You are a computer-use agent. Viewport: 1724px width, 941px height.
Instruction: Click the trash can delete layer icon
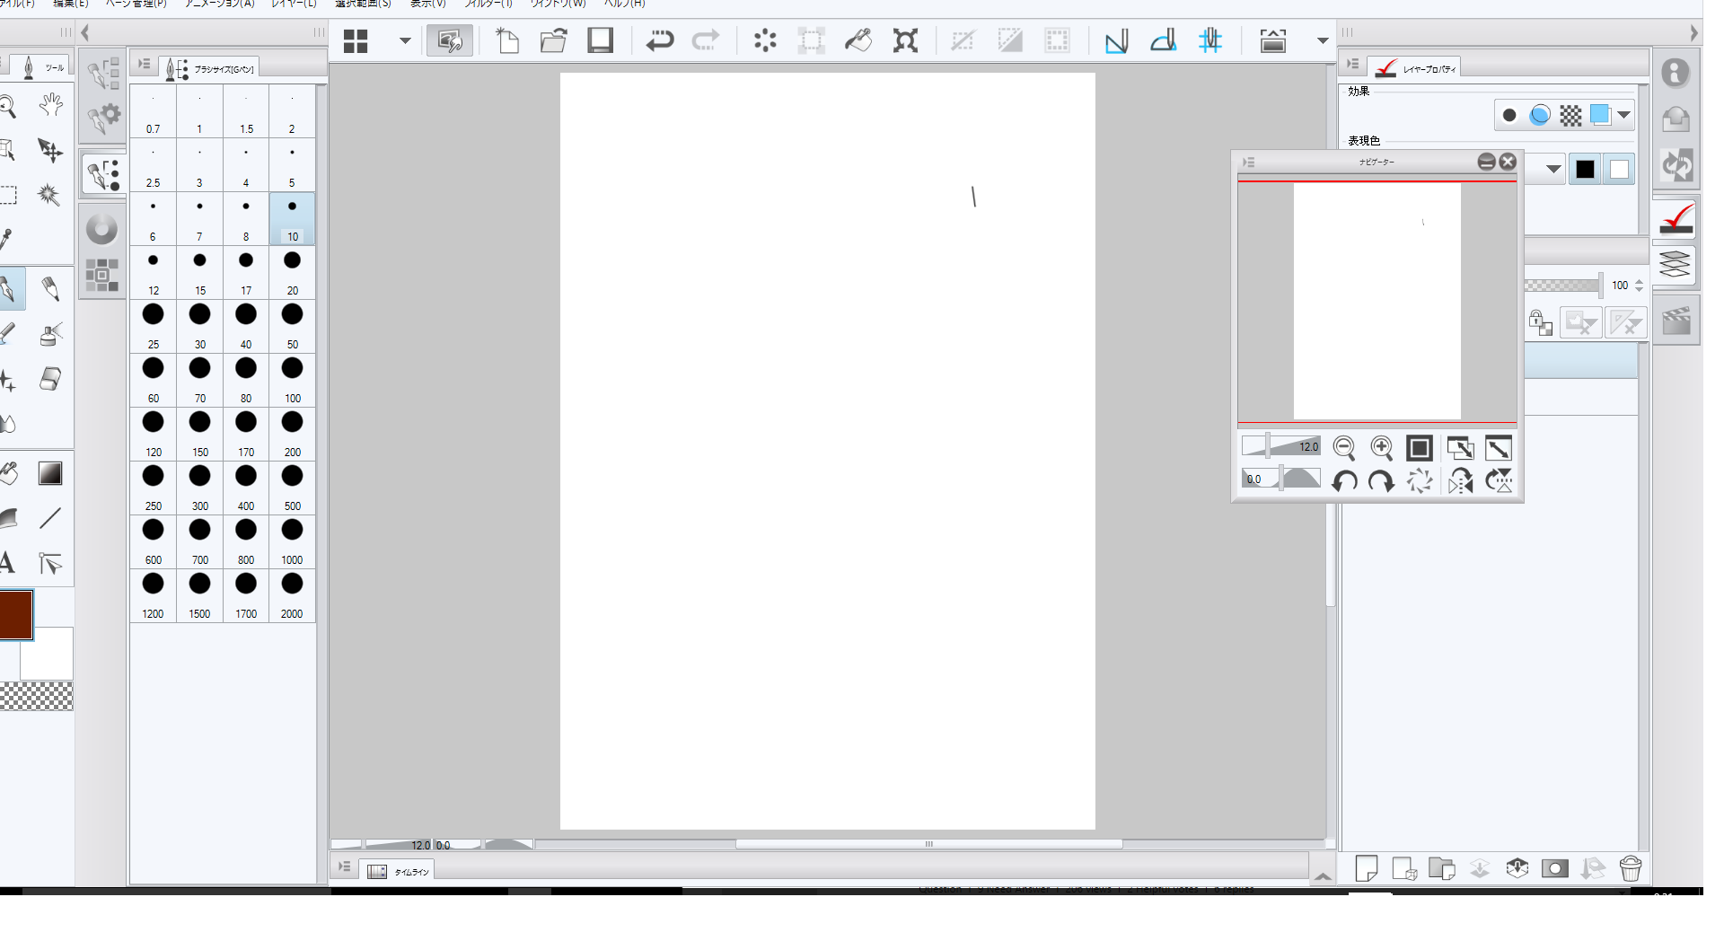[x=1630, y=868]
